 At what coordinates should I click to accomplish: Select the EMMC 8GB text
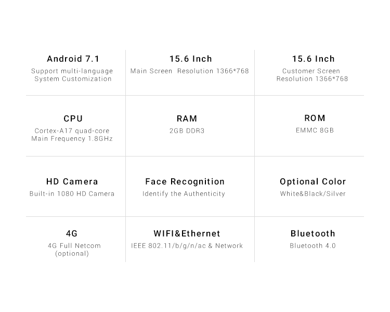click(x=315, y=131)
